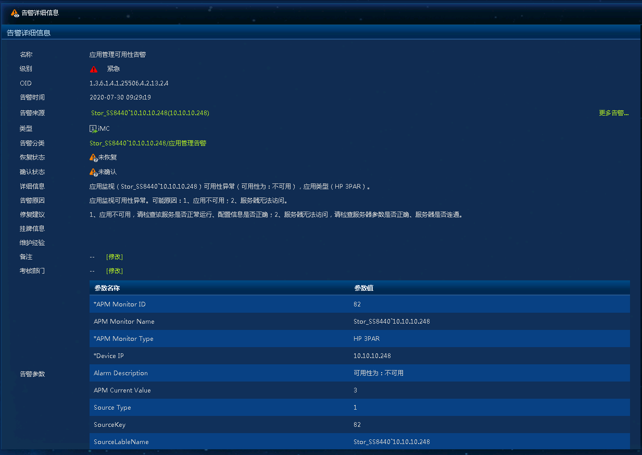The image size is (642, 455).
Task: Select the APM Current Value parameter label
Action: (122, 390)
